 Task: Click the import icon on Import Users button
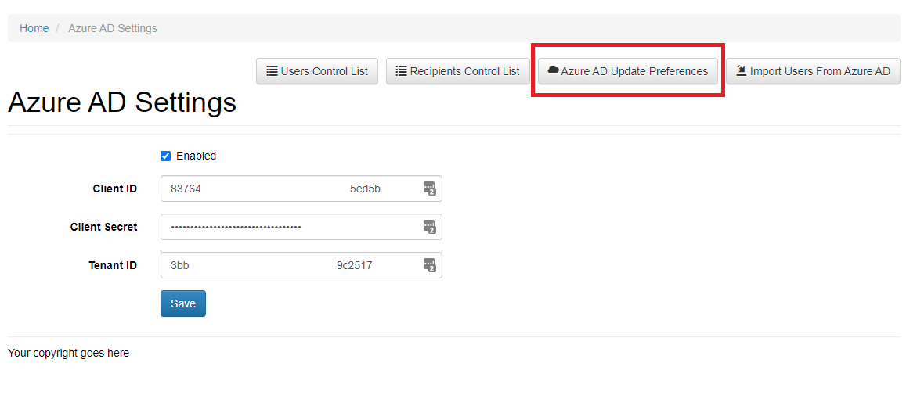click(x=741, y=70)
